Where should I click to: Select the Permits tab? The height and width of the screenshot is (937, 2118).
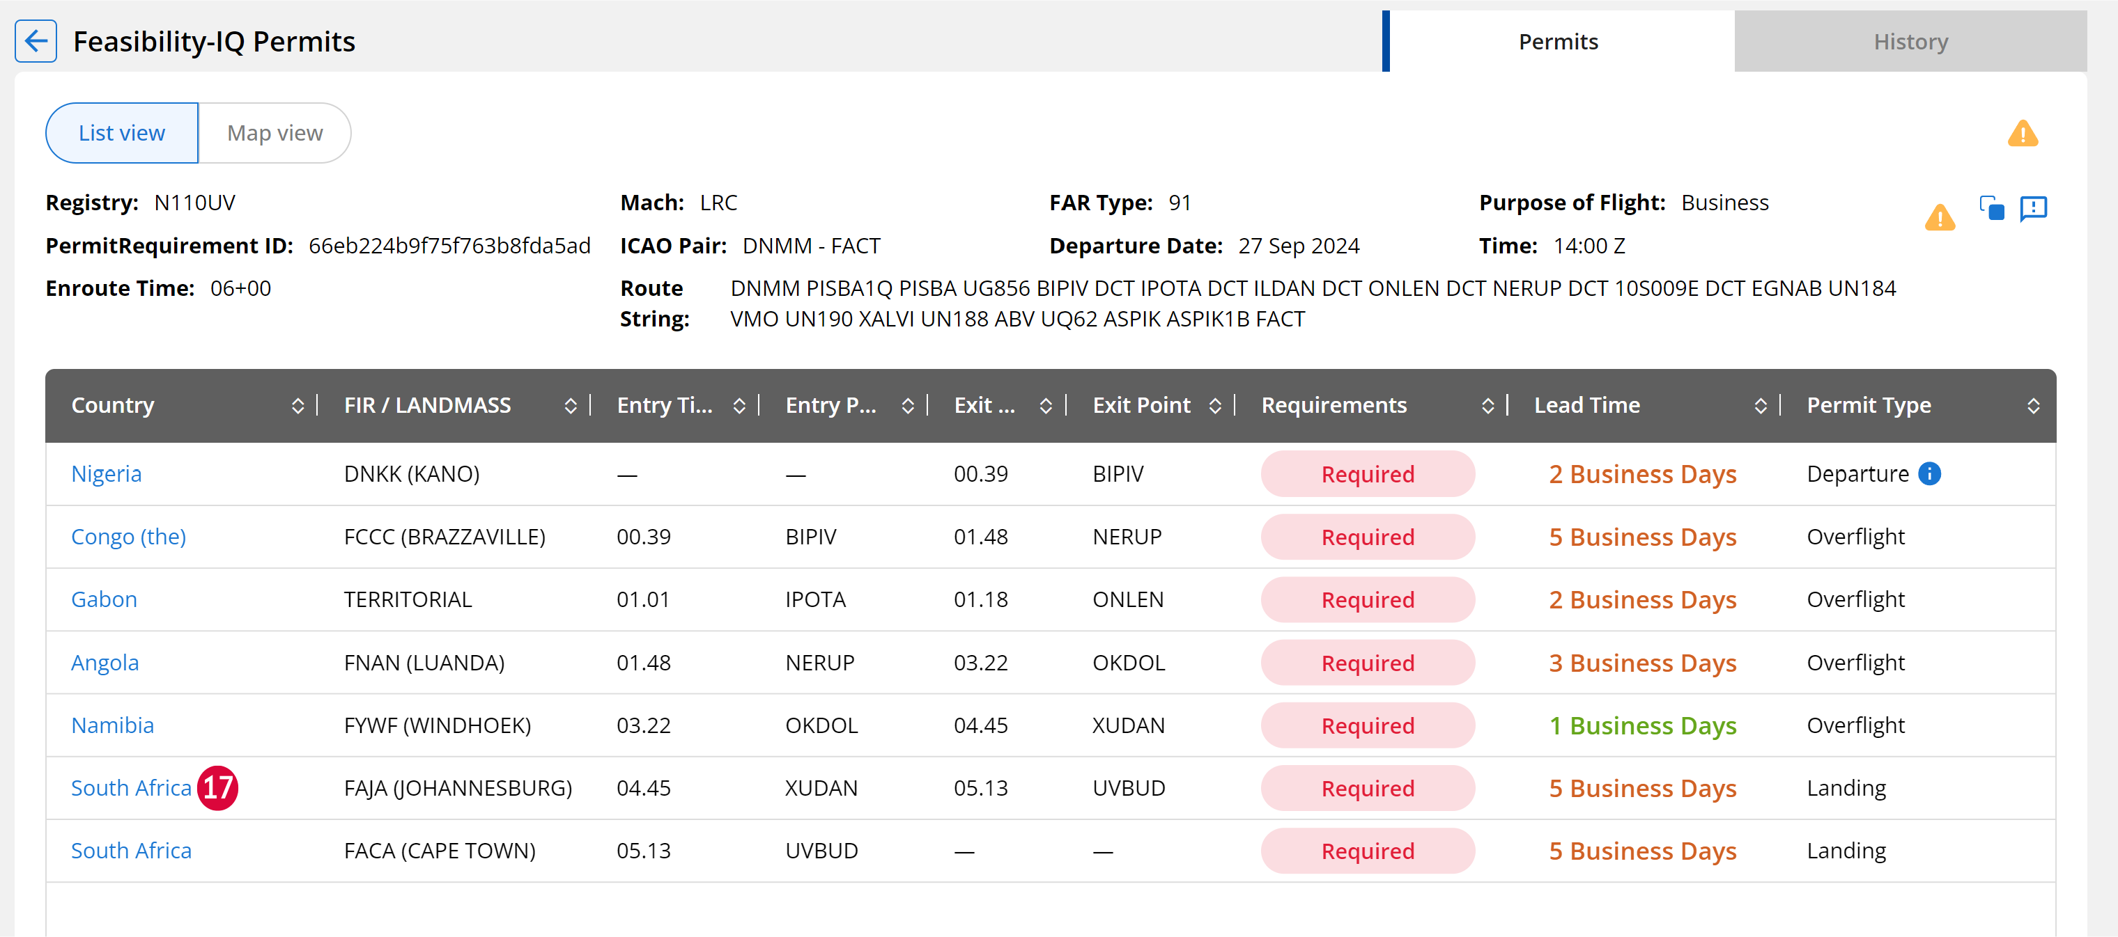point(1558,41)
